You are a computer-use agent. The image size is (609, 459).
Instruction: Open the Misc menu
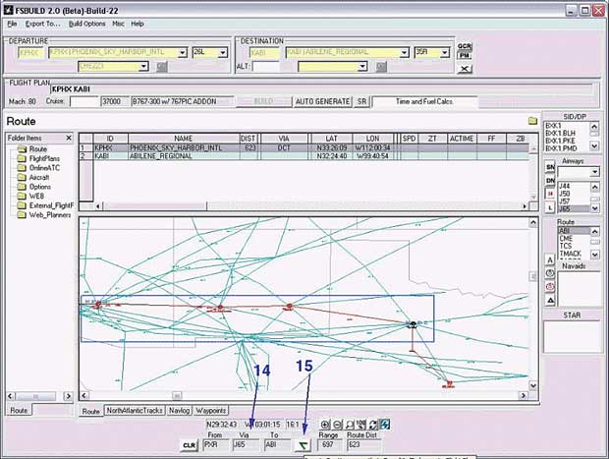click(119, 24)
